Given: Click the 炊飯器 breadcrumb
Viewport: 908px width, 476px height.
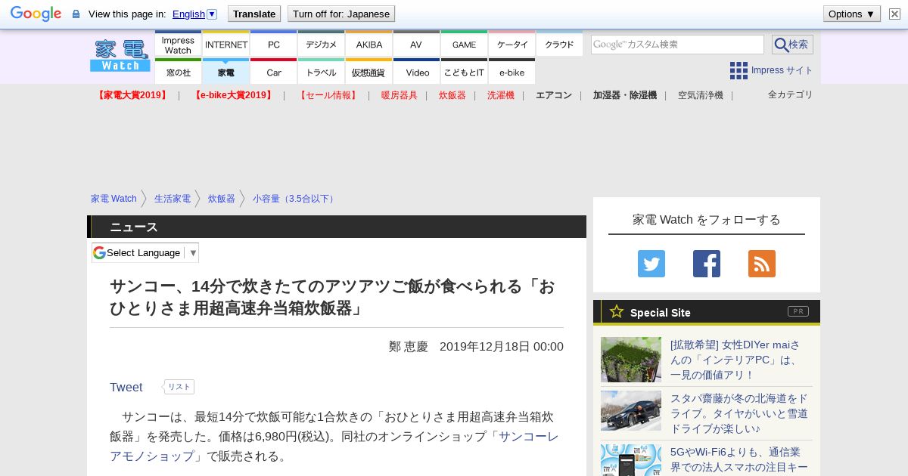Looking at the screenshot, I should pos(222,199).
